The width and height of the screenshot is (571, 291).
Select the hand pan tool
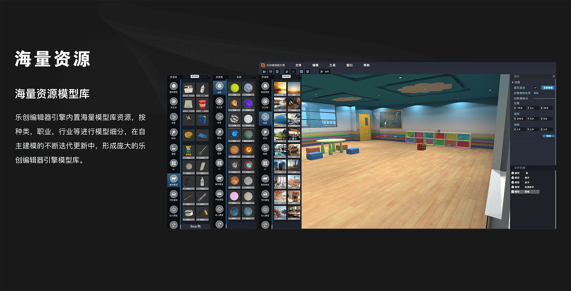(287, 72)
